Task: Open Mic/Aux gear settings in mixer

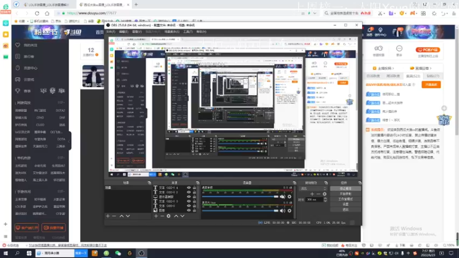Action: 290,210
